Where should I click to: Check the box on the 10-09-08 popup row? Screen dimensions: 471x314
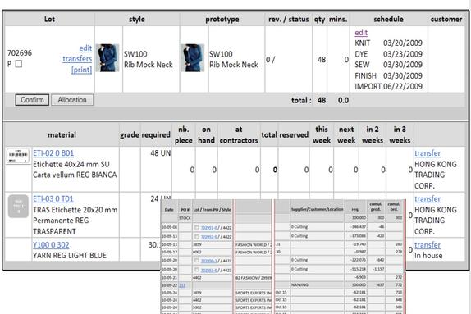197,227
